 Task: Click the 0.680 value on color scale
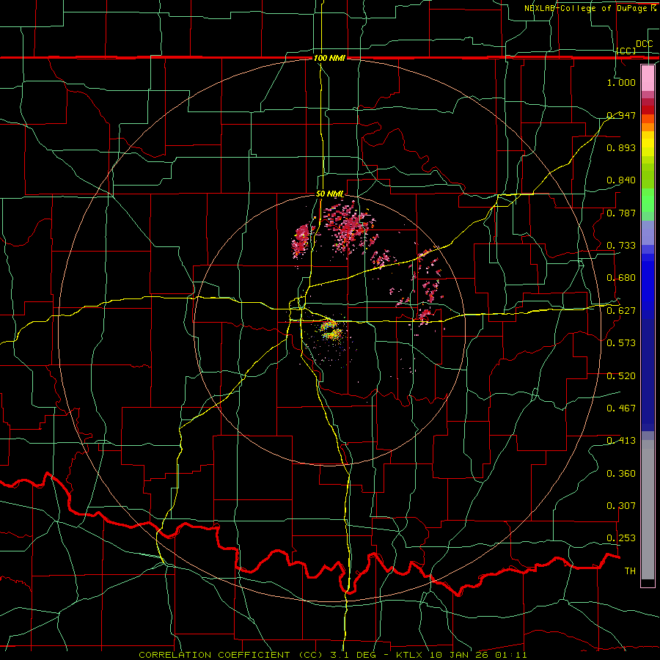coord(621,278)
